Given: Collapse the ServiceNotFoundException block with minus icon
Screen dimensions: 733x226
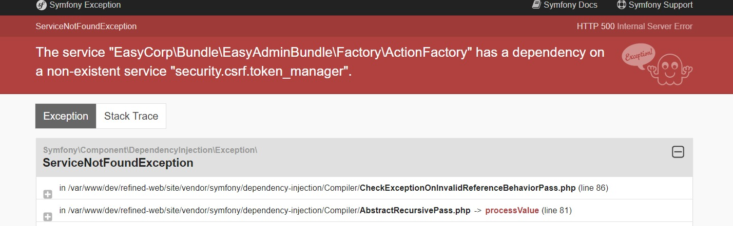Looking at the screenshot, I should coord(678,152).
